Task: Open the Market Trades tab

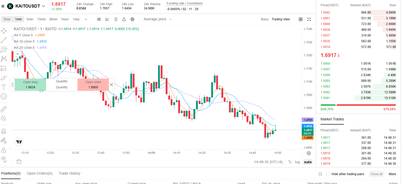Action: click(332, 119)
